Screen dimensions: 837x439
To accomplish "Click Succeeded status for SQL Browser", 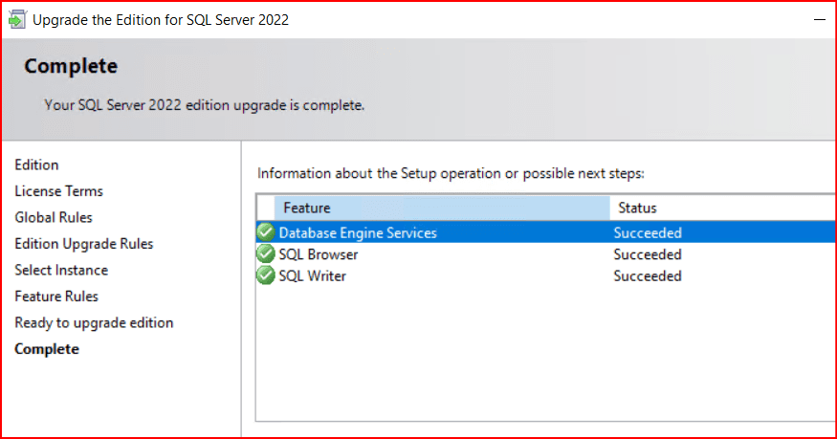I will coord(648,254).
